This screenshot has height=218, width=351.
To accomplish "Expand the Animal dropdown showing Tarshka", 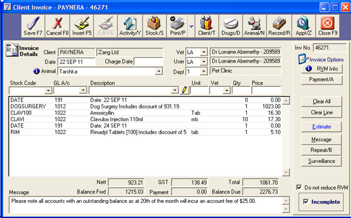I will [x=159, y=71].
